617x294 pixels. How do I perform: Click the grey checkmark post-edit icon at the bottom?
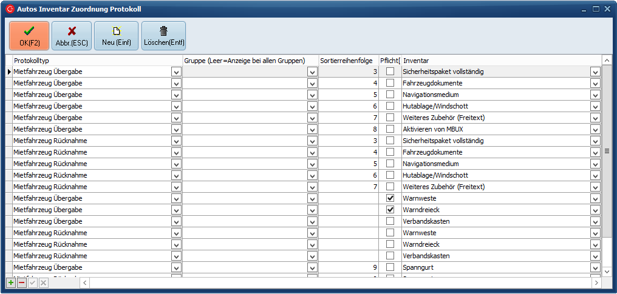33,282
